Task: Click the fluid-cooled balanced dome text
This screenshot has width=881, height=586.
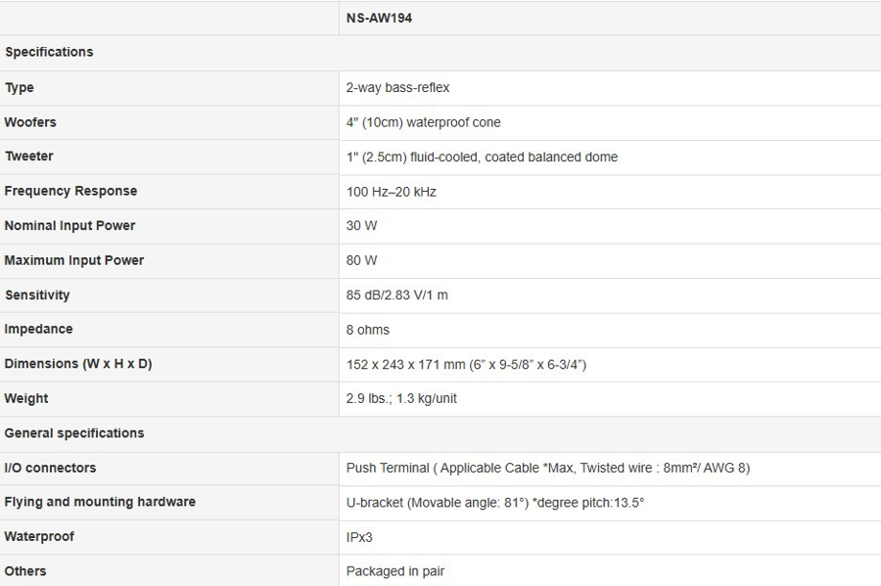Action: [x=482, y=157]
